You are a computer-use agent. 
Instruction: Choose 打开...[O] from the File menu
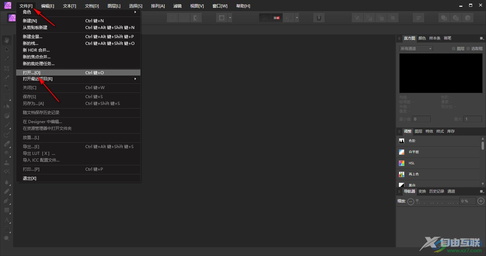click(x=78, y=73)
